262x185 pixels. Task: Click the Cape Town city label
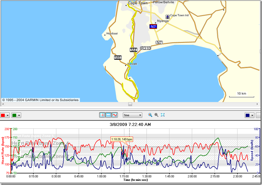[x=138, y=3]
